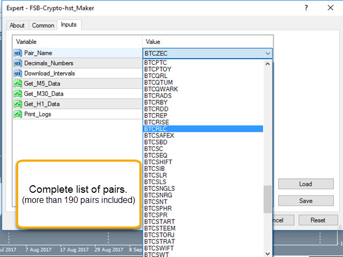The height and width of the screenshot is (257, 343).
Task: Choose BTCREP from the pair list
Action: [203, 116]
